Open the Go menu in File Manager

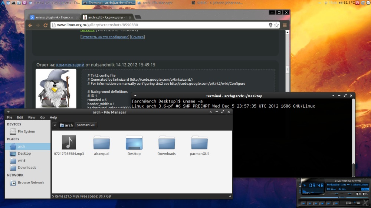tap(42, 117)
